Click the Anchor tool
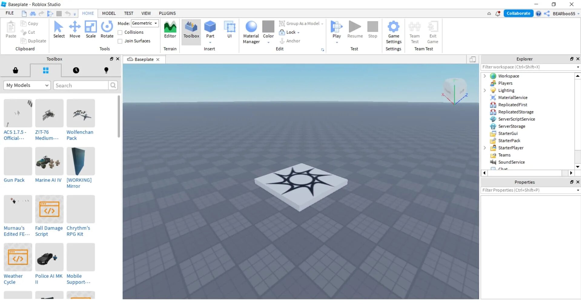This screenshot has width=581, height=306. point(290,41)
